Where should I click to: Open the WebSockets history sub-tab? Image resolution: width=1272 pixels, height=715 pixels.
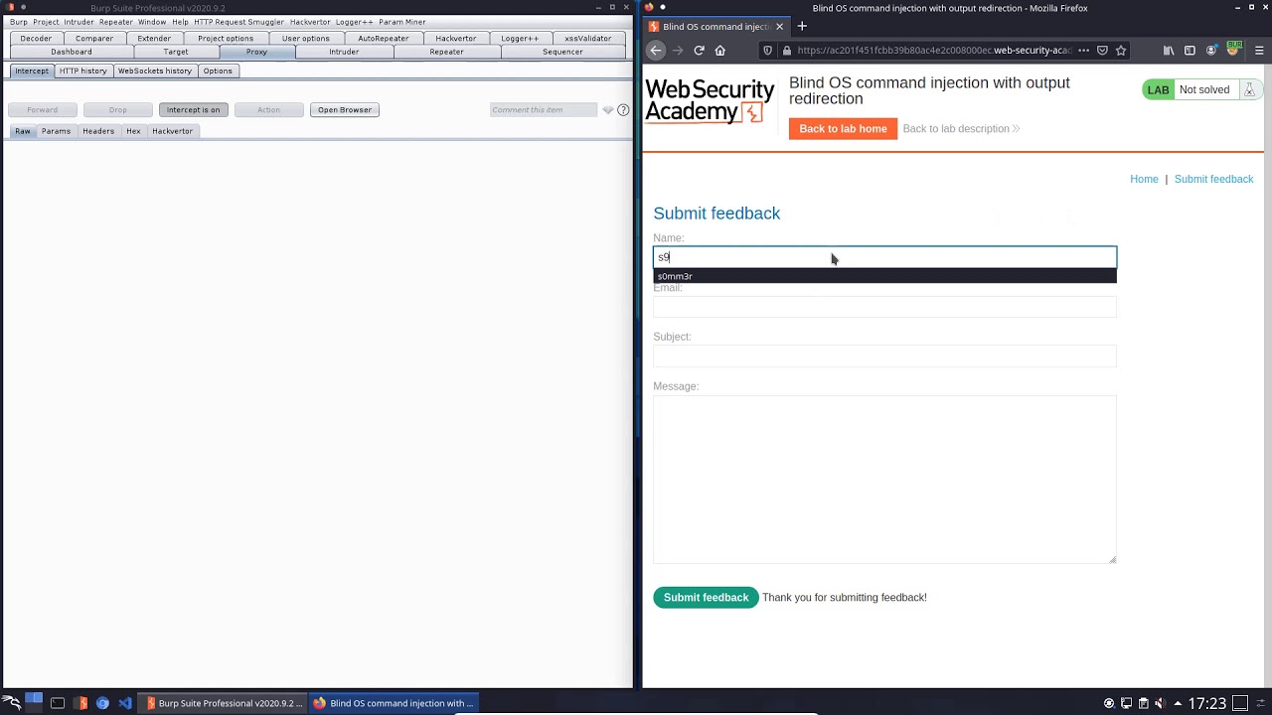(155, 71)
